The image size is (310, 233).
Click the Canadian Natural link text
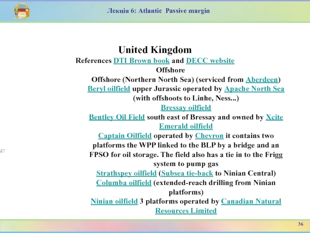click(251, 201)
